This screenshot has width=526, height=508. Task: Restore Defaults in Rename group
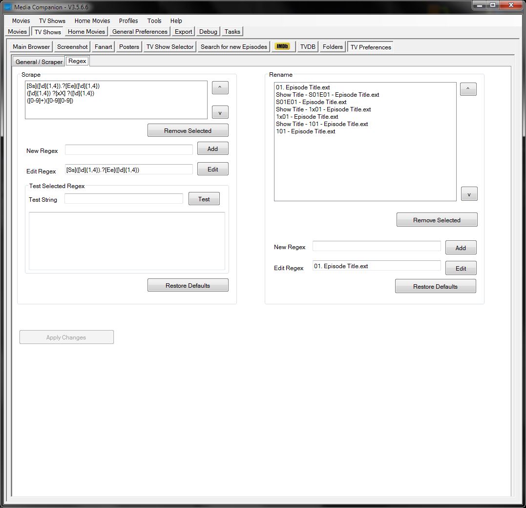click(436, 286)
